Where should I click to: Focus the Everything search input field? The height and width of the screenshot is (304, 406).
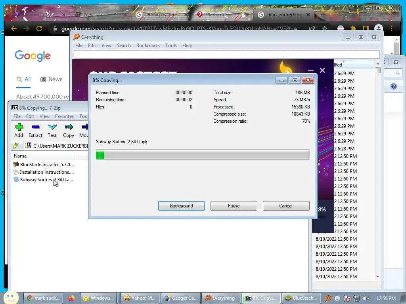pos(227,55)
